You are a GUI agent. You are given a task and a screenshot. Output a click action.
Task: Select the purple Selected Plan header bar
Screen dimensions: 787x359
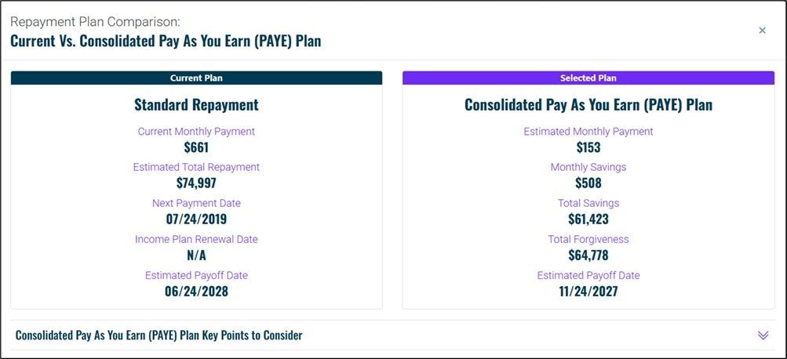588,78
